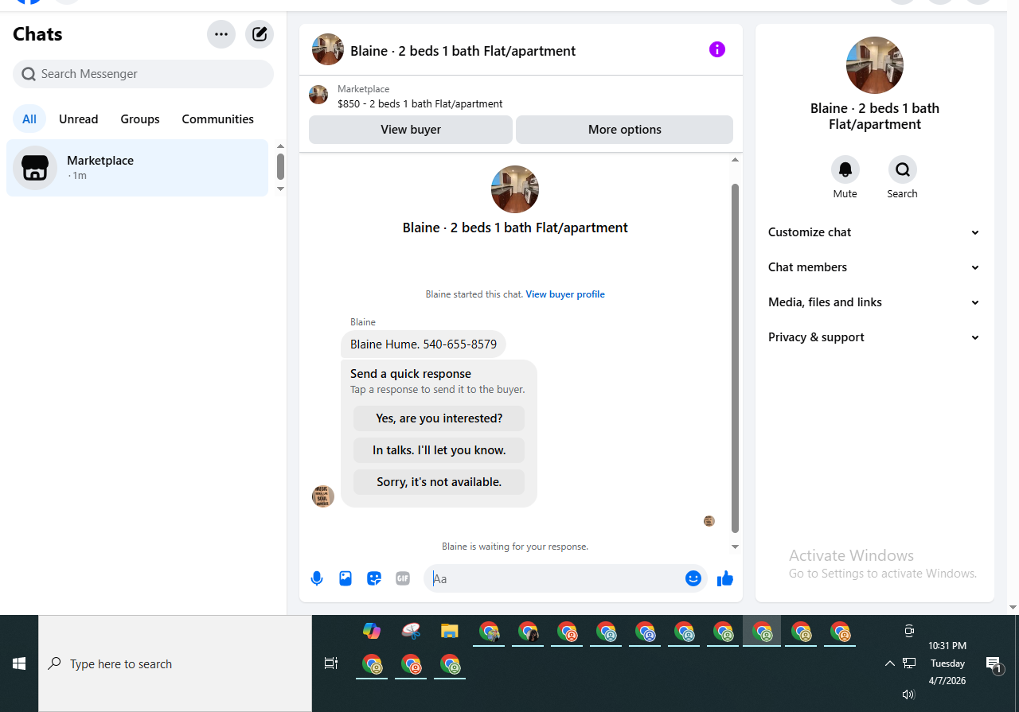Open the emoji picker in message box

pyautogui.click(x=693, y=578)
